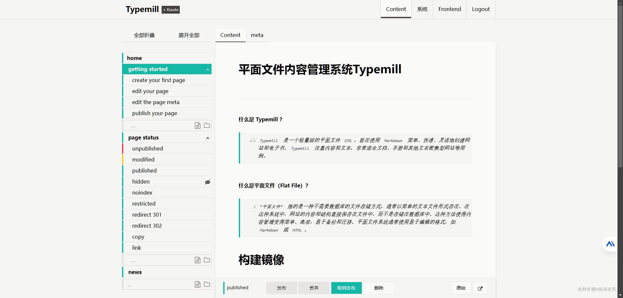The image size is (623, 298).
Task: Click new file icon under getting started
Action: [197, 125]
